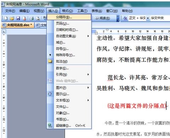
Task: Click the line starting 吴胜利、马晓天
Action: point(133,88)
